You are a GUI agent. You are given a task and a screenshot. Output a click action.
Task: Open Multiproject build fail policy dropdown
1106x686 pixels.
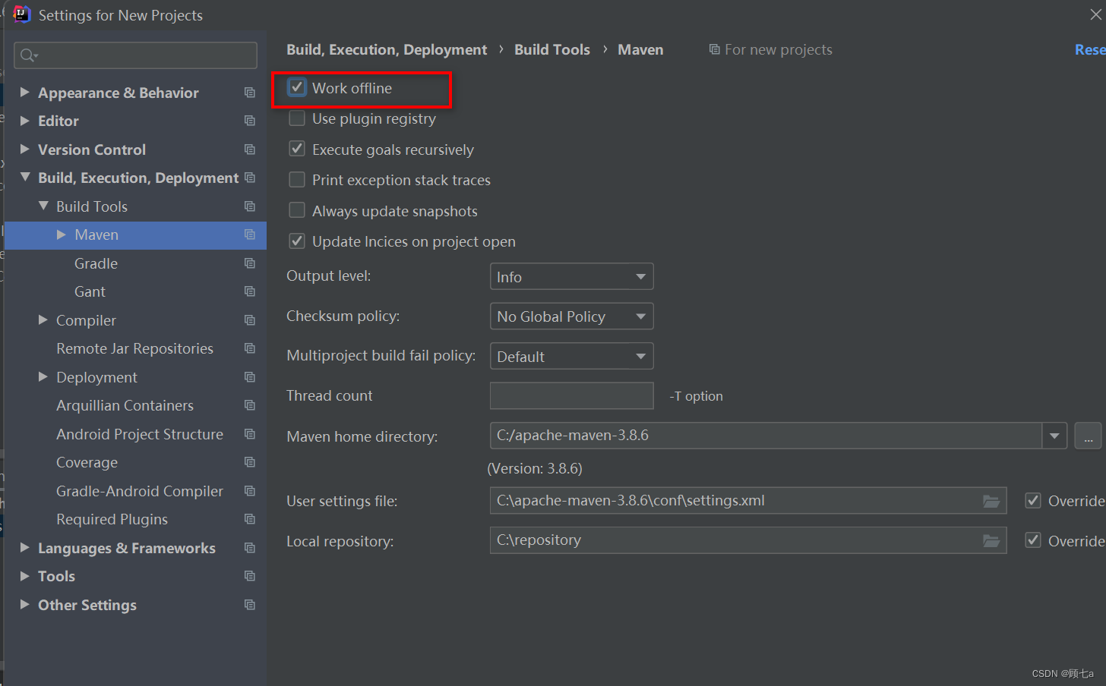pos(571,356)
